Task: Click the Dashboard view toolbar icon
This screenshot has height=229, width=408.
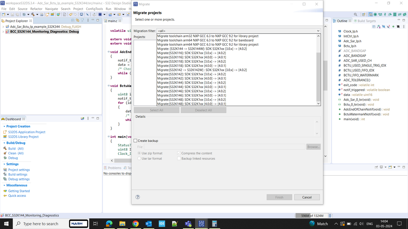Action: pos(82,119)
